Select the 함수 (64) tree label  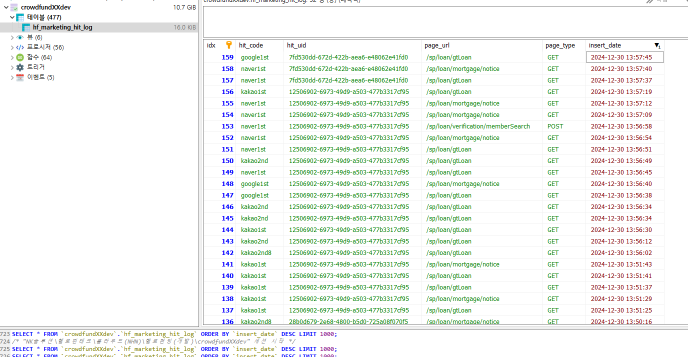point(39,57)
